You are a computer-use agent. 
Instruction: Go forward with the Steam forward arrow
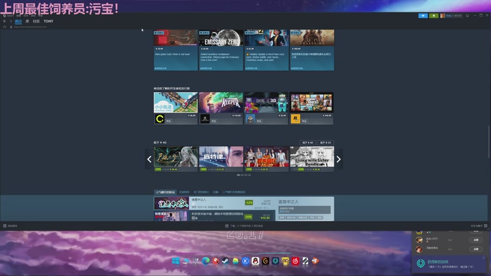point(10,21)
